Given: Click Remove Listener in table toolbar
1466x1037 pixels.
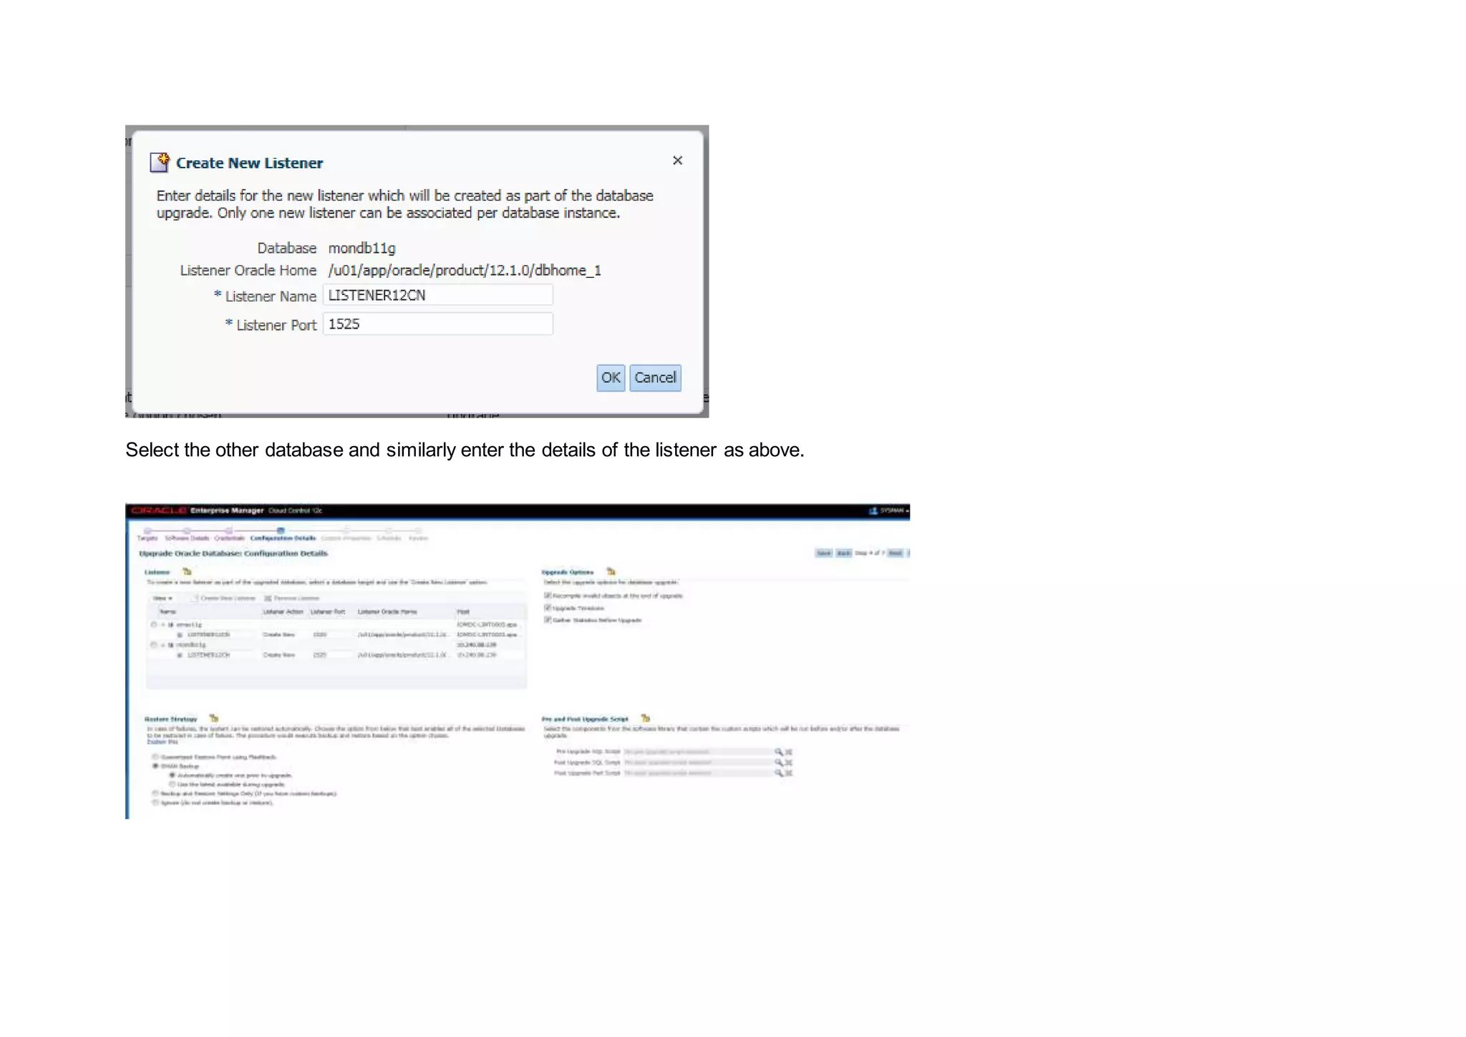Looking at the screenshot, I should pyautogui.click(x=292, y=598).
